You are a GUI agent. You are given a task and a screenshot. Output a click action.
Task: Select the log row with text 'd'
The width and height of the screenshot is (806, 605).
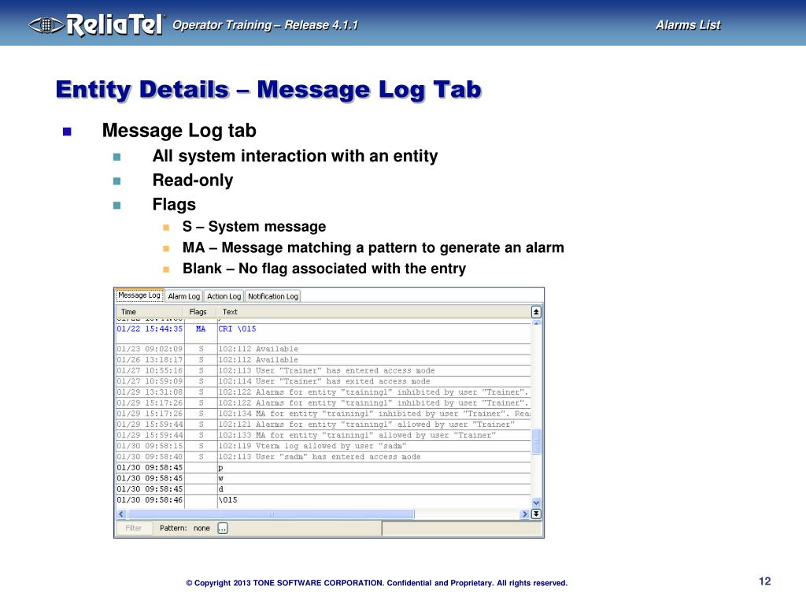pos(323,489)
